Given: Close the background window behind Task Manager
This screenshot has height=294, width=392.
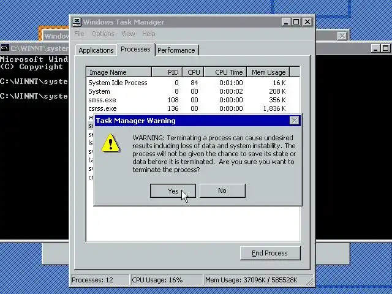Looking at the screenshot, I should tap(342, 36).
